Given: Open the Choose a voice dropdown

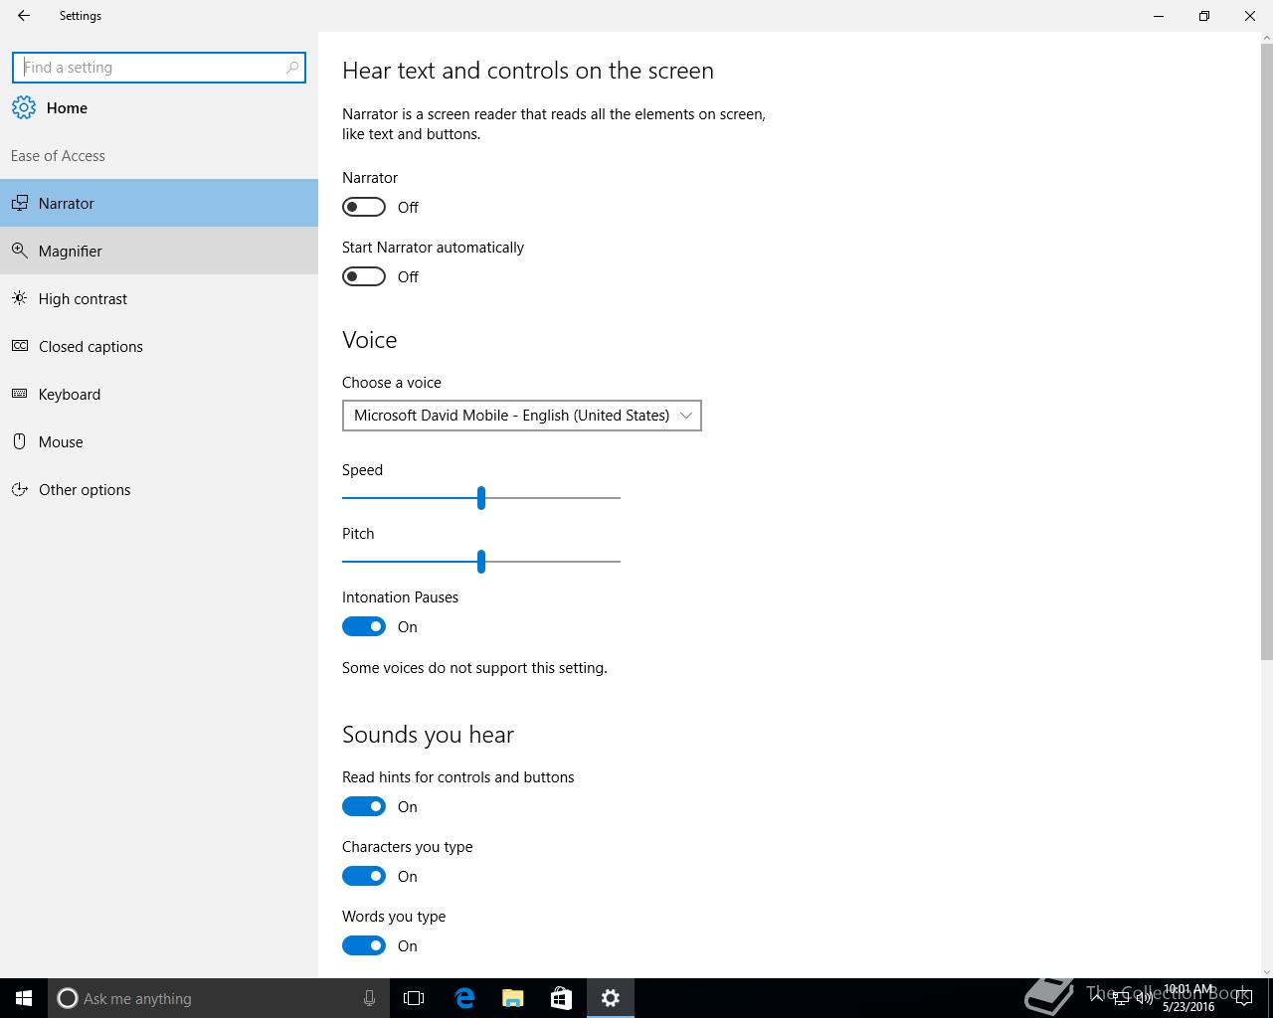Looking at the screenshot, I should (x=522, y=416).
